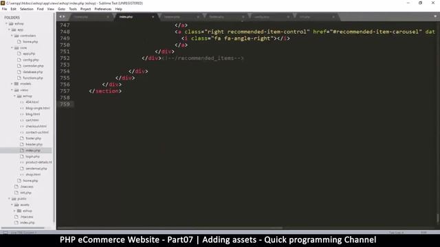This screenshot has height=247, width=440.
Task: Click the code icon beside 404.html
Action: [22, 102]
